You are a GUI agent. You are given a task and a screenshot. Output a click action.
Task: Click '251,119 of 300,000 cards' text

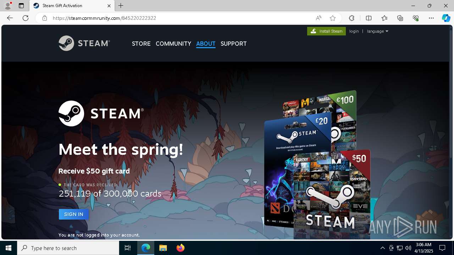click(110, 194)
